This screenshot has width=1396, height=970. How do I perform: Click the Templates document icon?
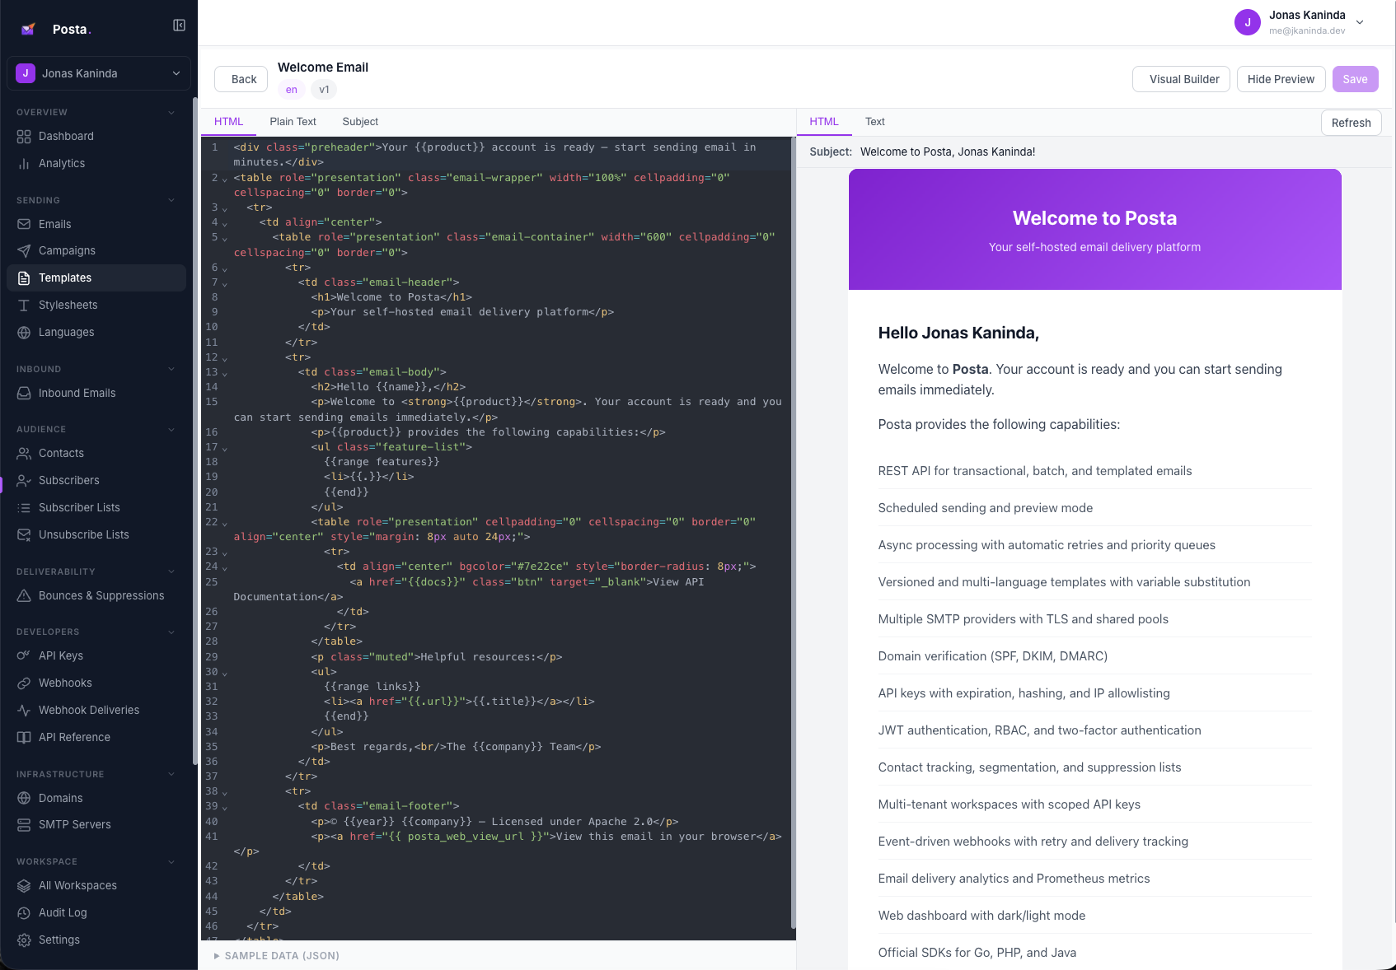[x=24, y=278]
